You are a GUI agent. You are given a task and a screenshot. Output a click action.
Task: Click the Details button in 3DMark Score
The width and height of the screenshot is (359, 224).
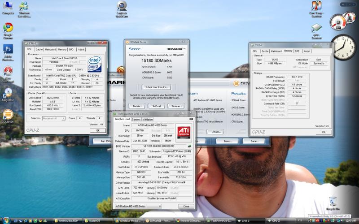pos(136,106)
